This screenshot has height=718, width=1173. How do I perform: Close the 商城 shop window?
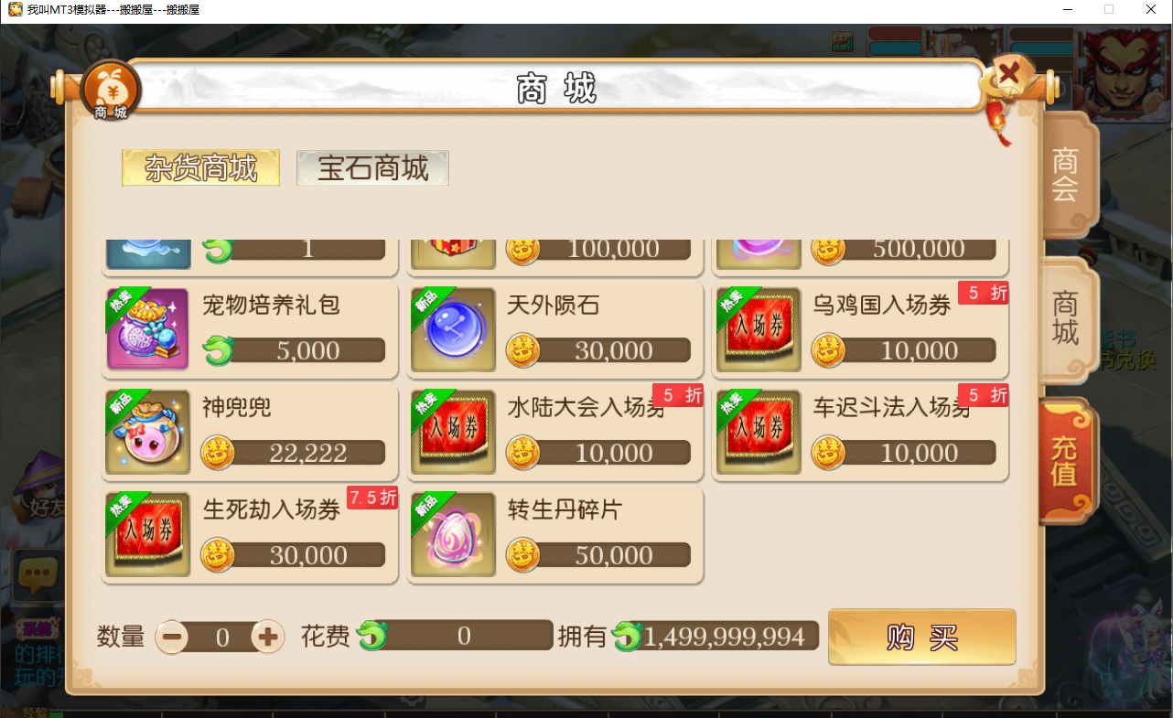pos(1007,74)
